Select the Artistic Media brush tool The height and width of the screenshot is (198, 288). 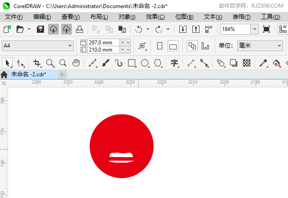pos(106,63)
